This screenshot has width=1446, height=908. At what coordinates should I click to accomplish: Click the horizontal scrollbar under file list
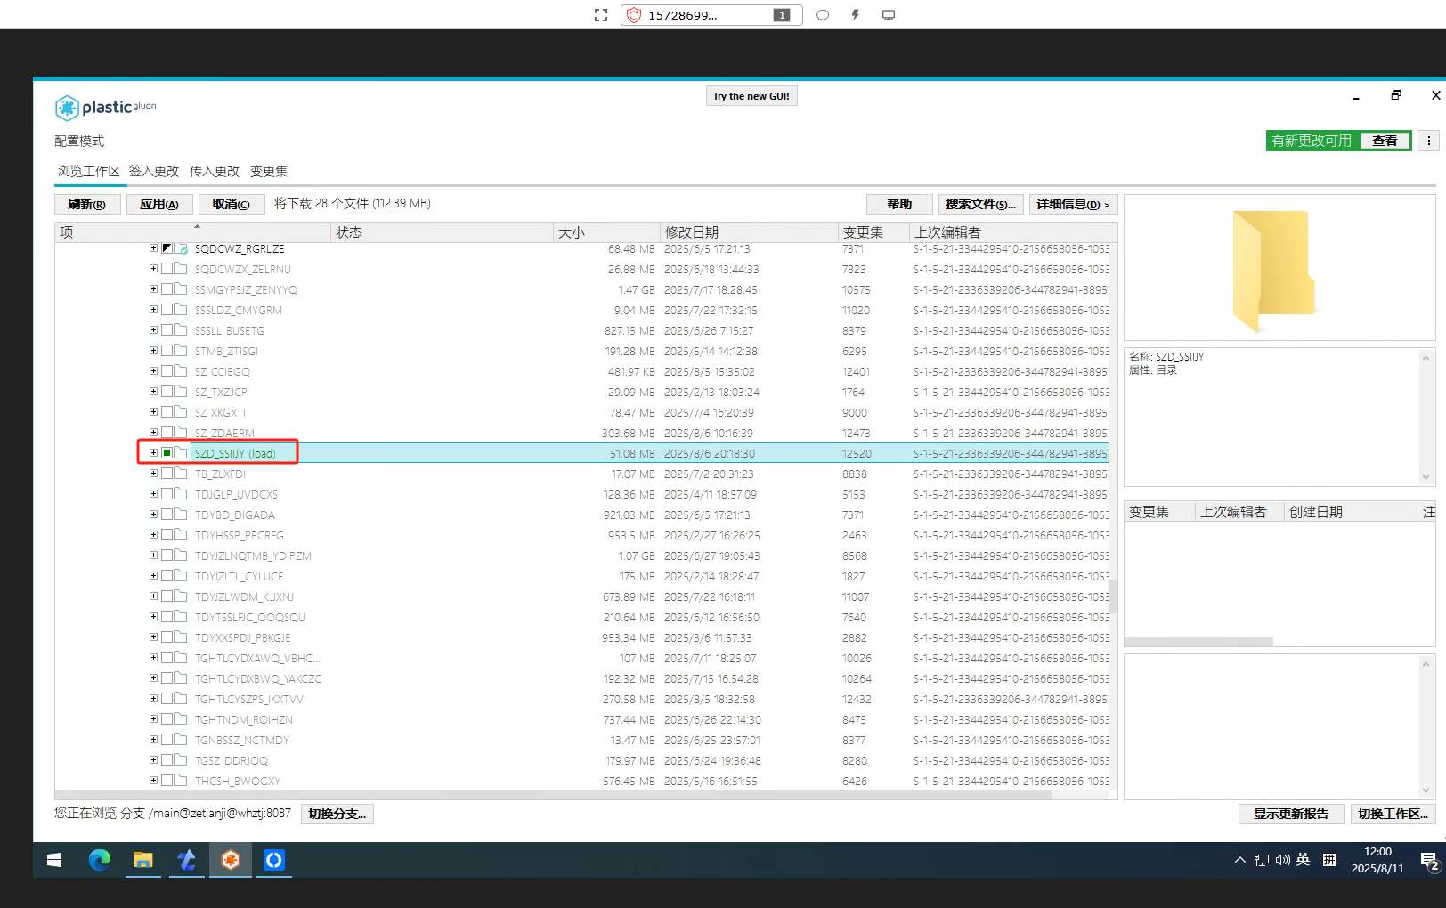pyautogui.click(x=552, y=795)
